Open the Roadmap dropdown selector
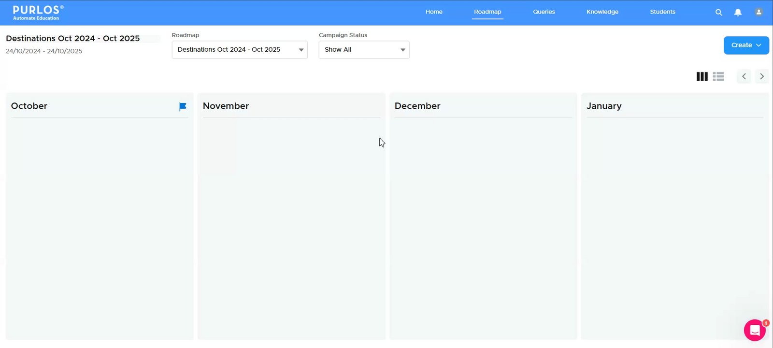The height and width of the screenshot is (348, 773). [x=240, y=50]
